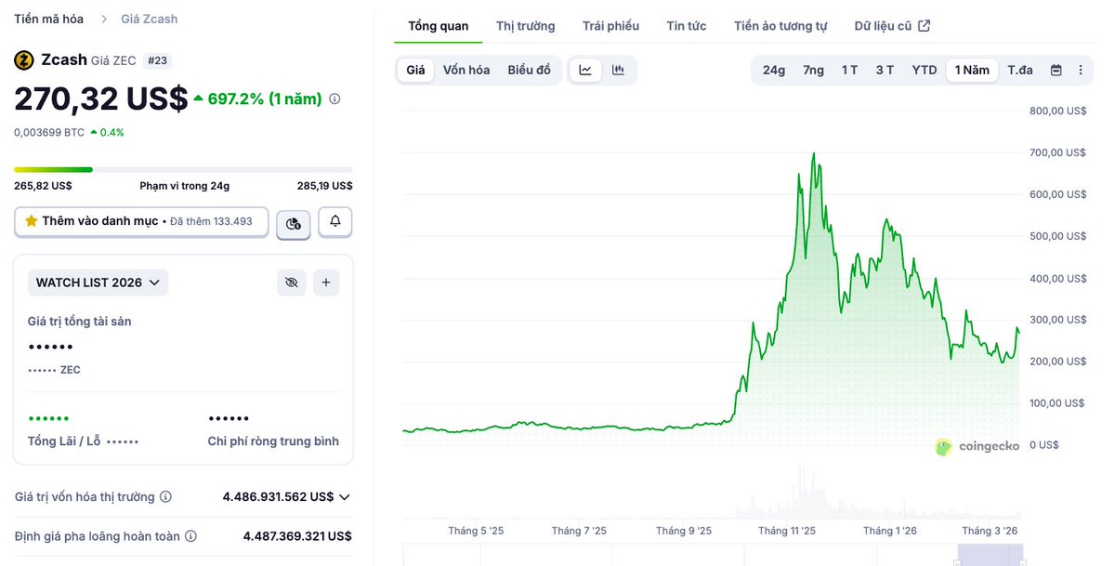Viewport: 1115px width, 566px height.
Task: Open the Trái phiếu tab
Action: point(610,26)
